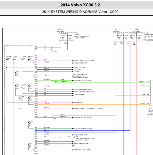This screenshot has height=155, width=153.
Task: Click fuse 'B16 20A' label
Action: [x=120, y=37]
